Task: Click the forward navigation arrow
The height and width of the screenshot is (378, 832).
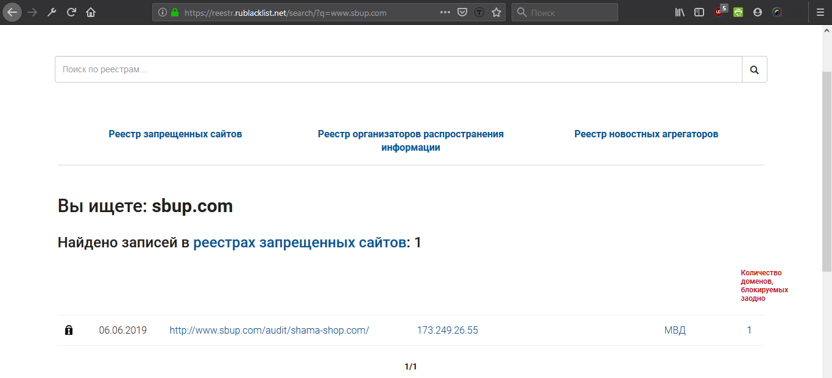Action: 33,12
